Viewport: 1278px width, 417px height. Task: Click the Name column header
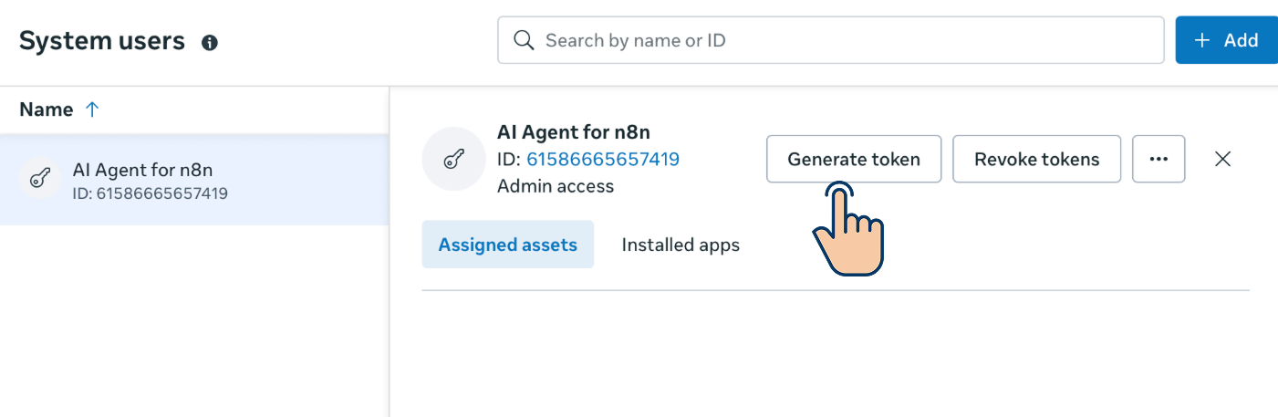click(47, 109)
